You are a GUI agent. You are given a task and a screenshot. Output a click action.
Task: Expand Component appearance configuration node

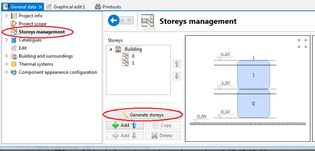click(7, 72)
